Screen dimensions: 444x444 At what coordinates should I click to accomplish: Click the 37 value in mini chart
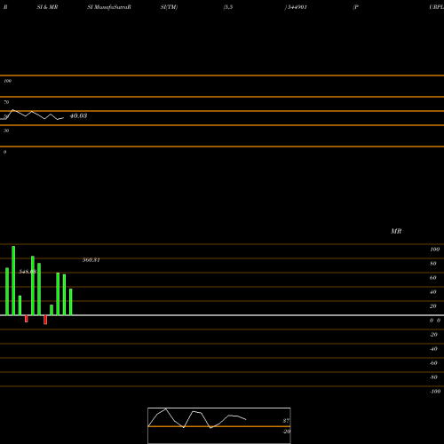pos(286,421)
